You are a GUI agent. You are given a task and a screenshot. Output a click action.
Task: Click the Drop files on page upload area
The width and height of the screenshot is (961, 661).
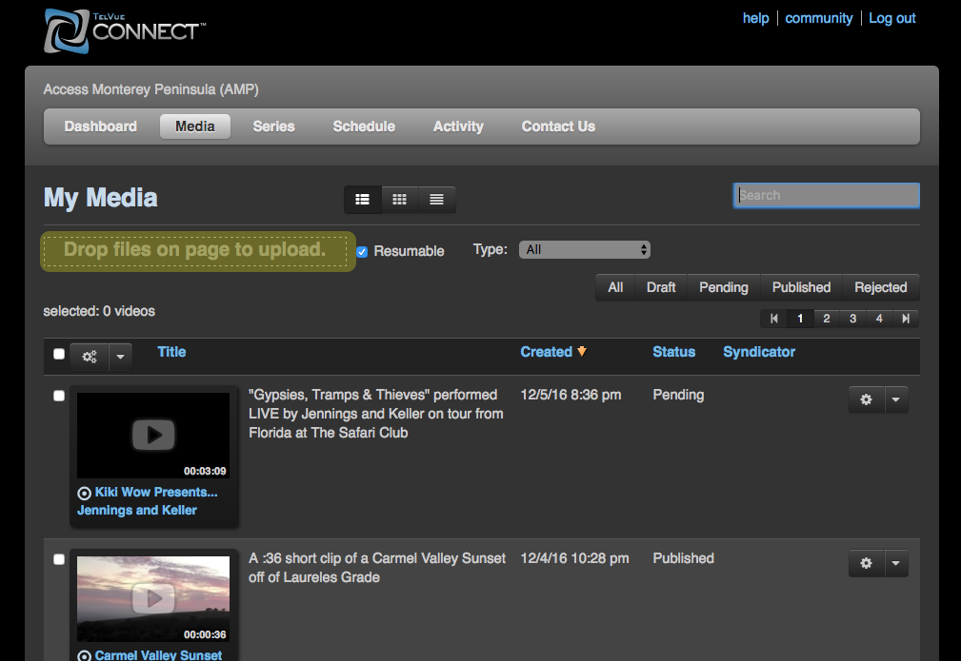(198, 251)
